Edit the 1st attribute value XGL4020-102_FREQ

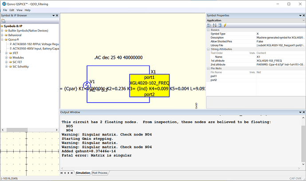280,61
